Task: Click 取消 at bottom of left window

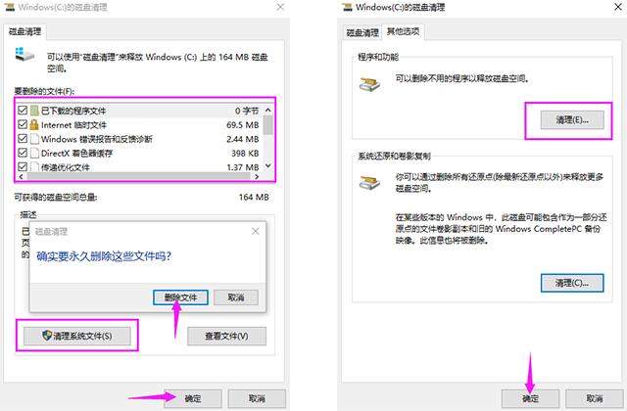Action: tap(257, 398)
